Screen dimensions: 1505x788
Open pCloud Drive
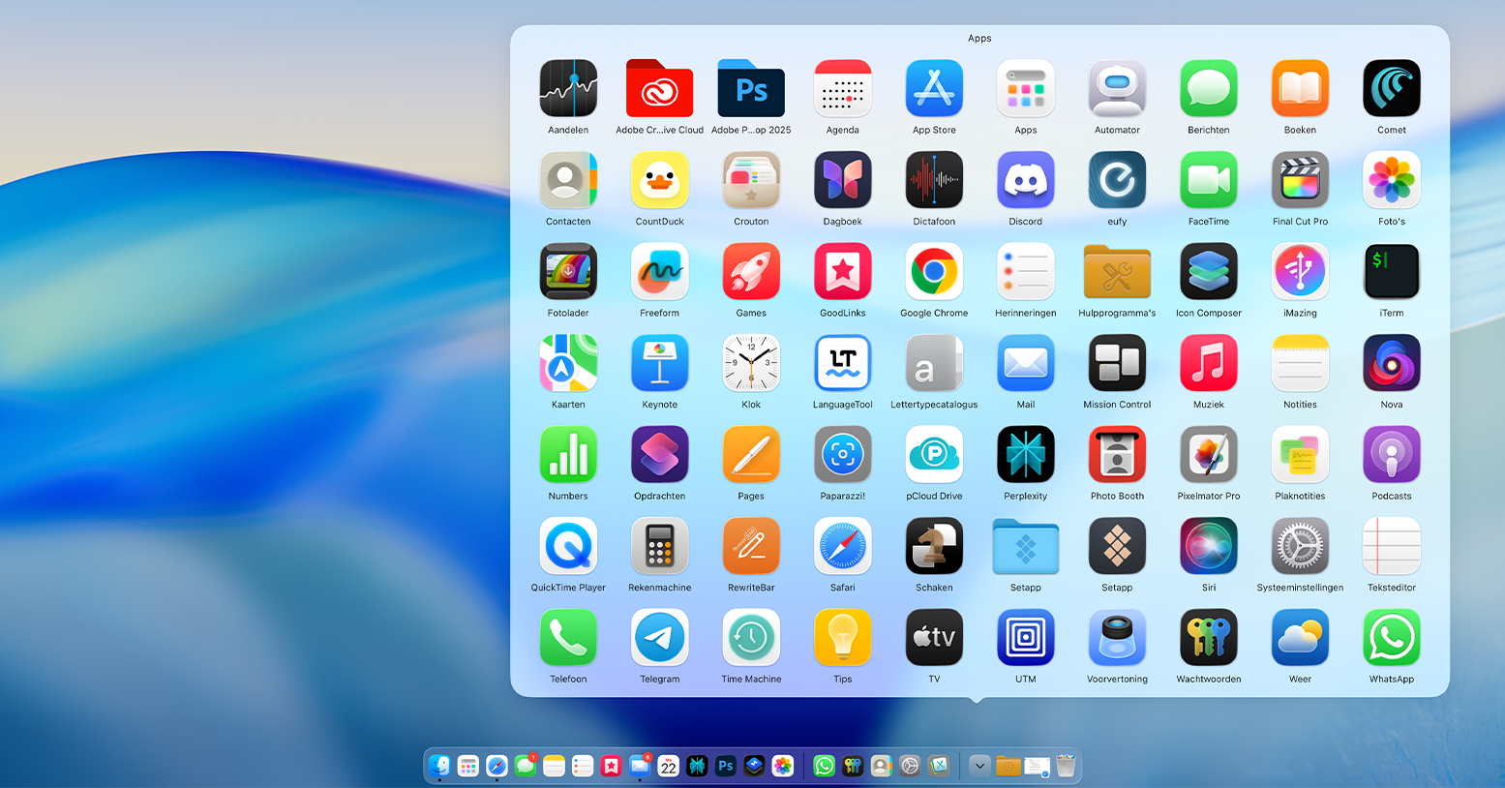click(x=934, y=454)
